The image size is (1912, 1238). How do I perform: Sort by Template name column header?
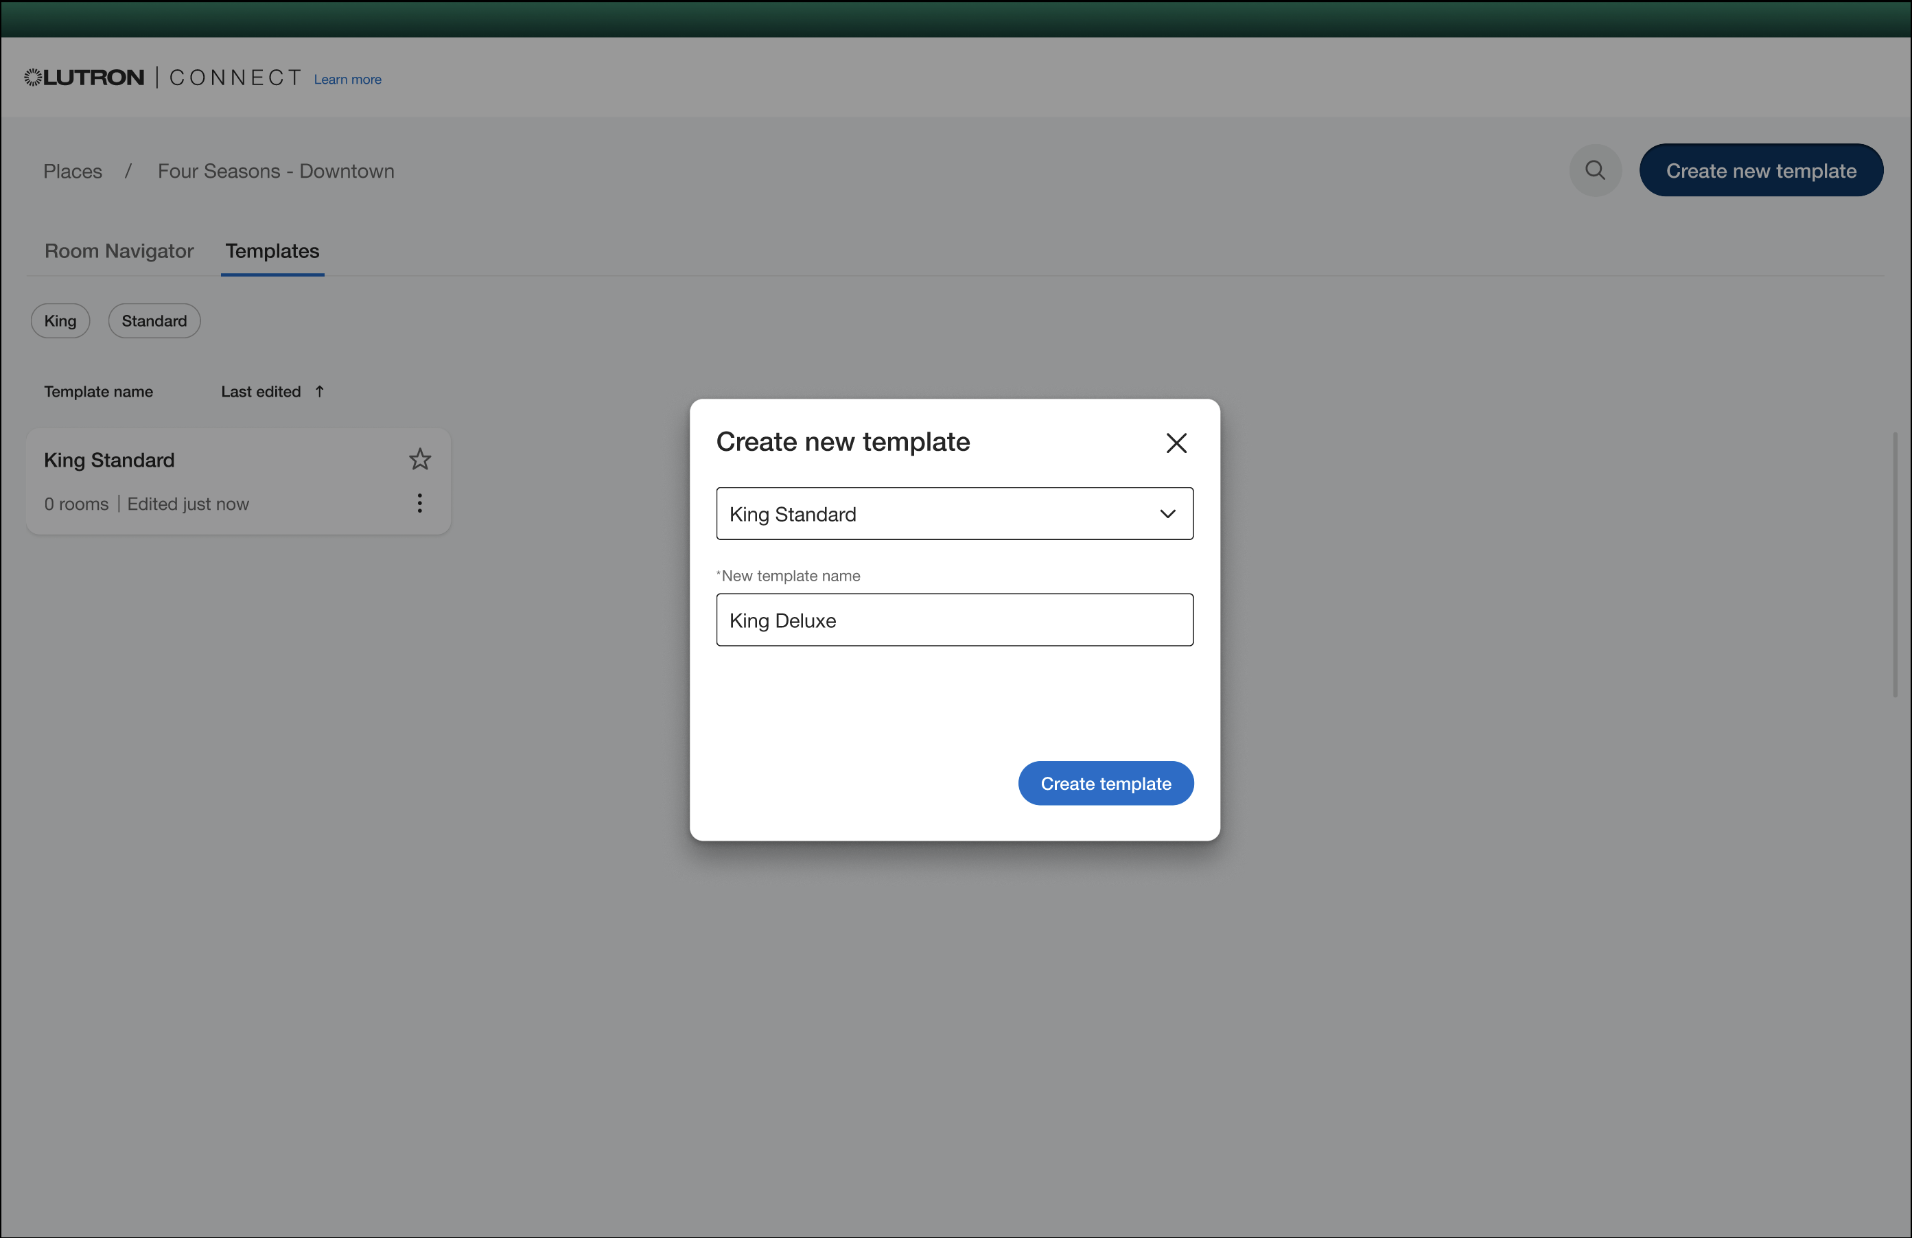[x=98, y=391]
